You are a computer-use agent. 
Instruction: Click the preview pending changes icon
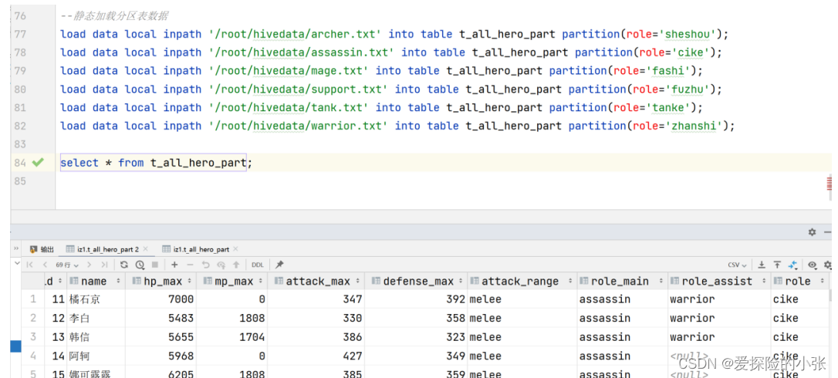pos(221,265)
